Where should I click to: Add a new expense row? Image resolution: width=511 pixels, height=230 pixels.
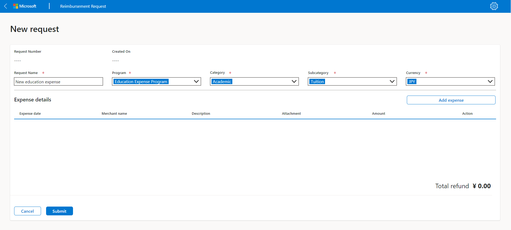(x=451, y=100)
